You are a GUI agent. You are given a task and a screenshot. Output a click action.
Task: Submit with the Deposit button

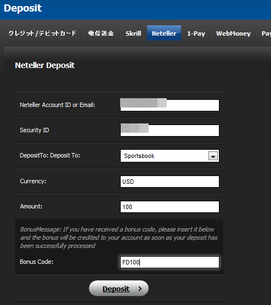pos(118,289)
